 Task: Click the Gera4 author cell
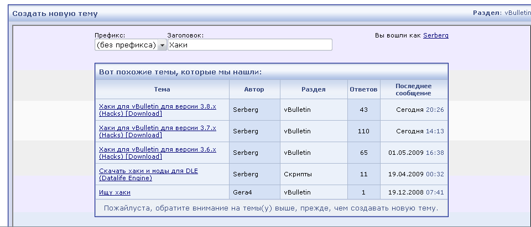pos(254,192)
